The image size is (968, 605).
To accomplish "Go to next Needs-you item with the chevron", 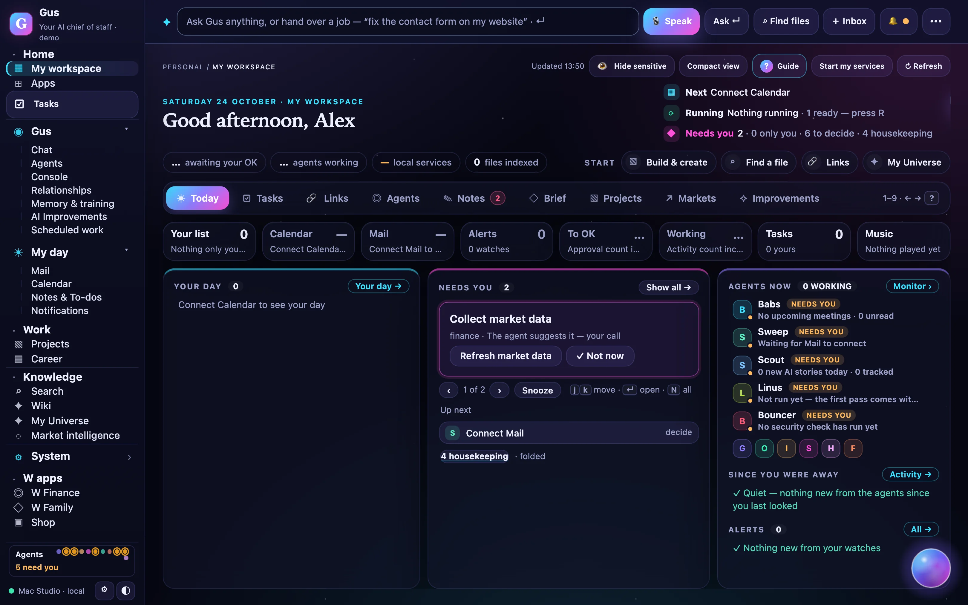I will tap(500, 390).
